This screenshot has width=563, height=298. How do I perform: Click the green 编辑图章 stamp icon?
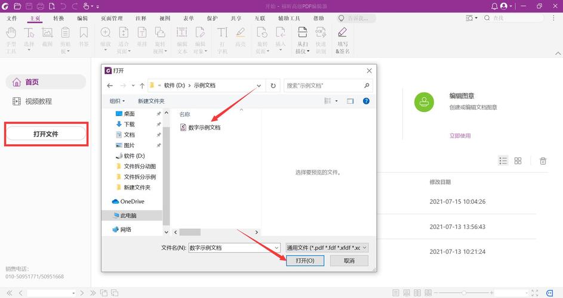pos(424,102)
